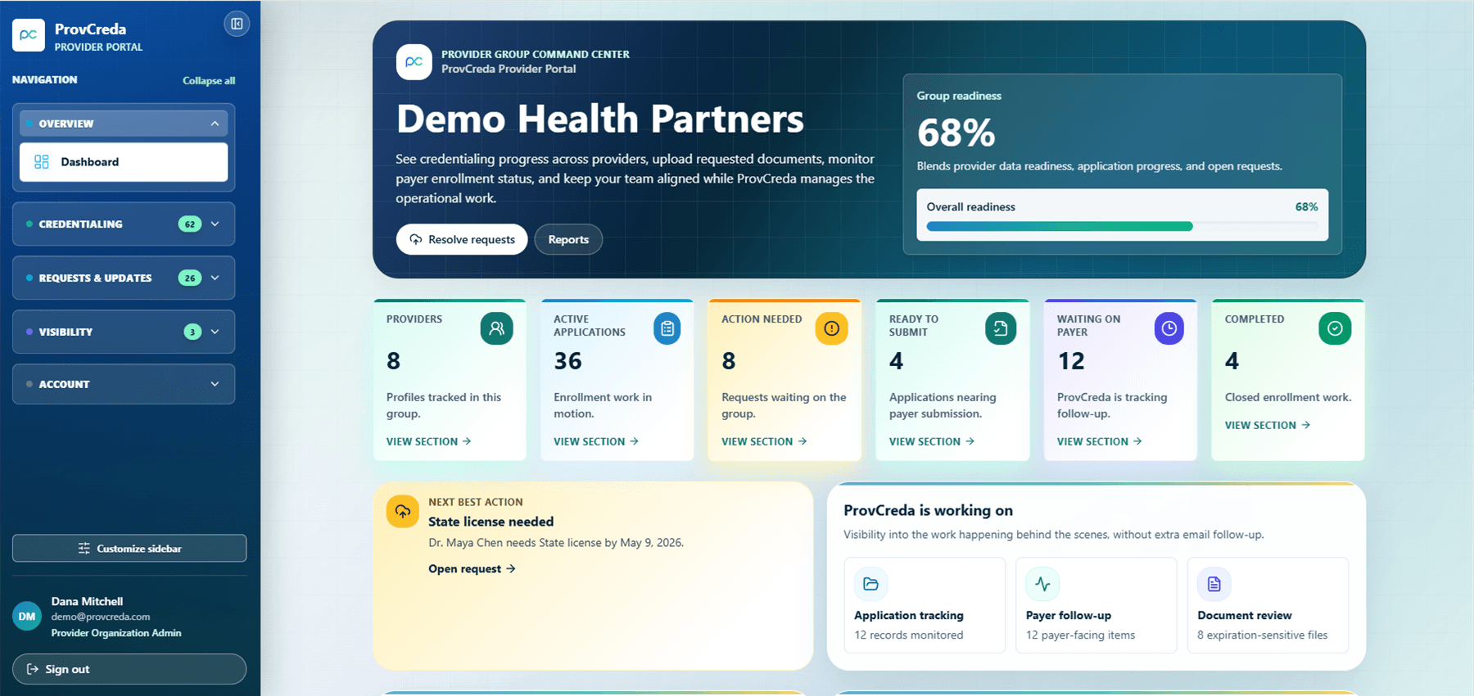Click the Active Applications clipboard icon
Screen dimensions: 1474x696
click(667, 328)
